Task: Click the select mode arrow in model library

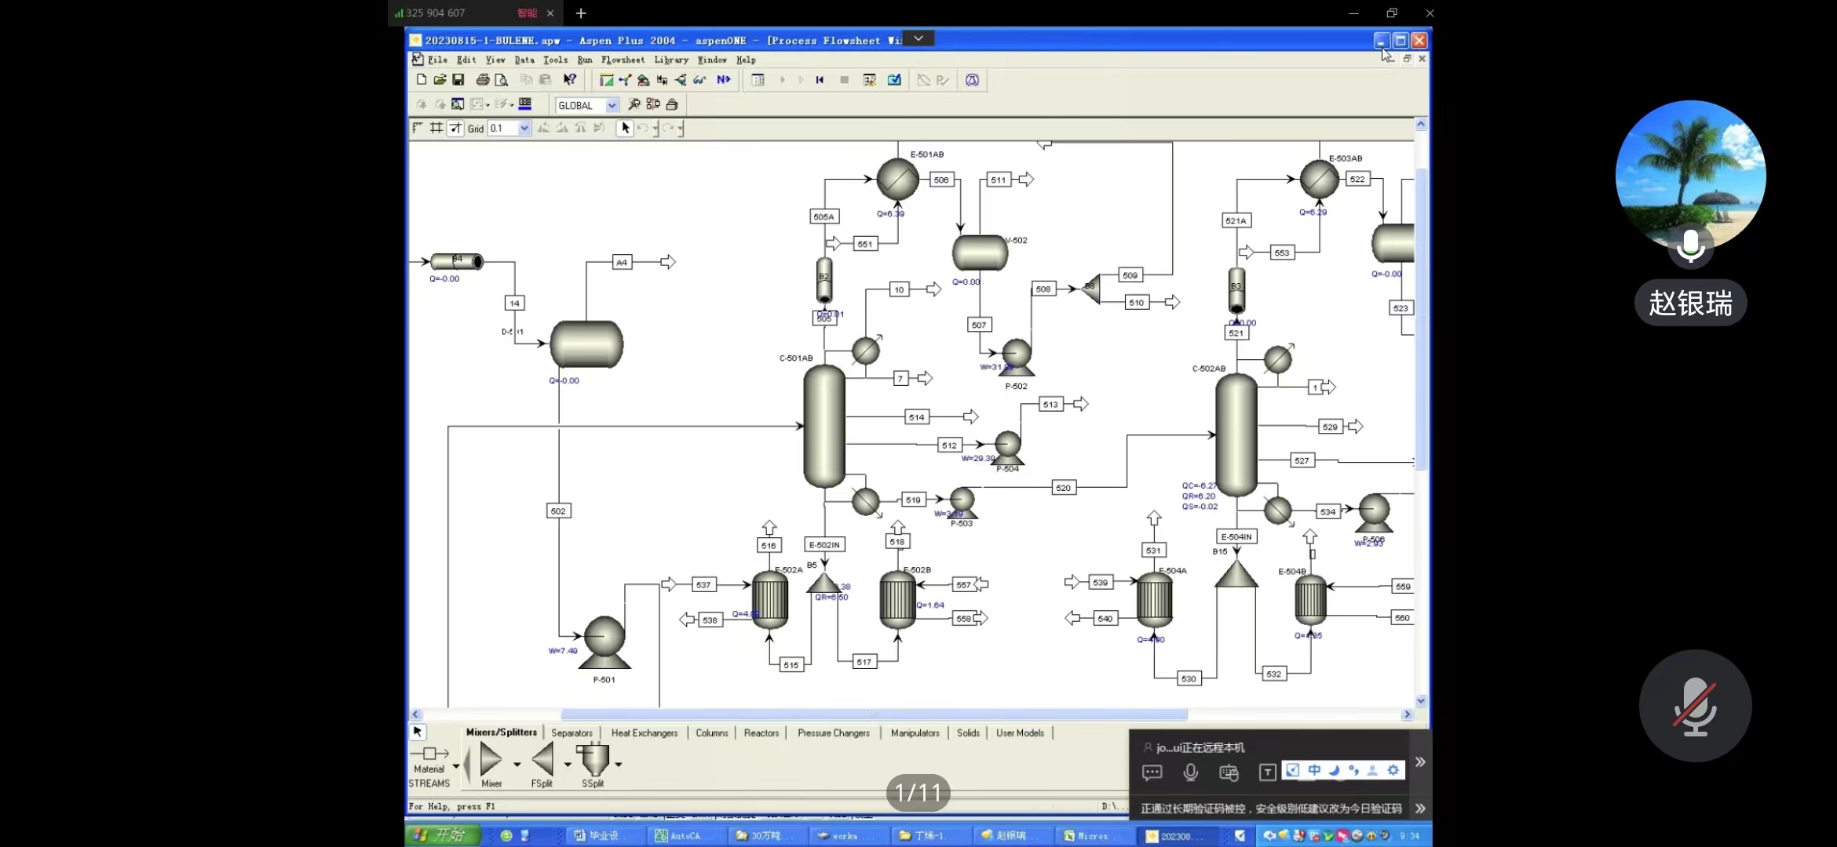Action: coord(418,732)
